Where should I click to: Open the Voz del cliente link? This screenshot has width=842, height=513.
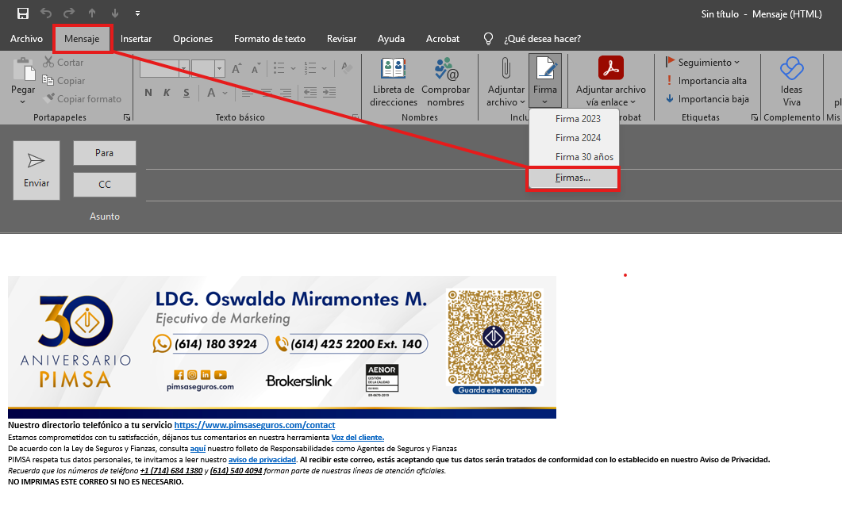point(358,438)
